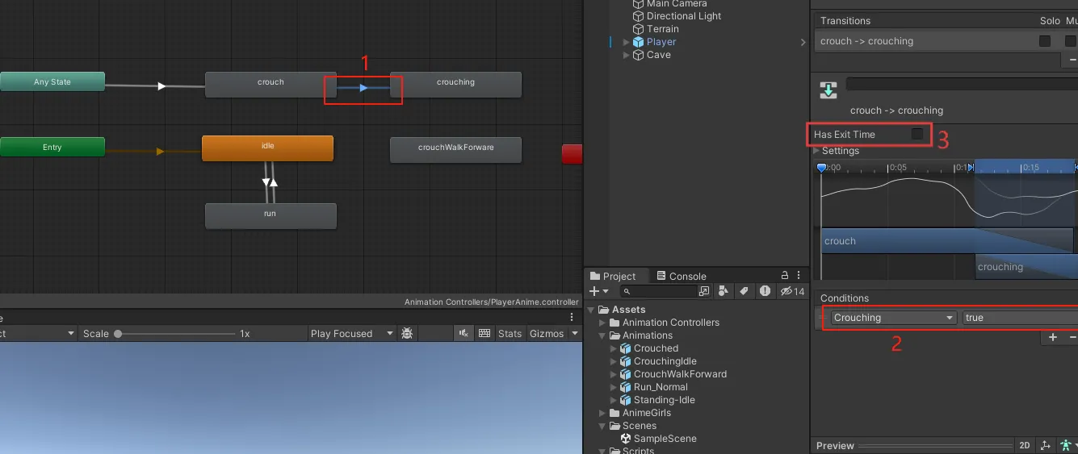Select the crouch state node
Viewport: 1078px width, 454px height.
pyautogui.click(x=271, y=84)
